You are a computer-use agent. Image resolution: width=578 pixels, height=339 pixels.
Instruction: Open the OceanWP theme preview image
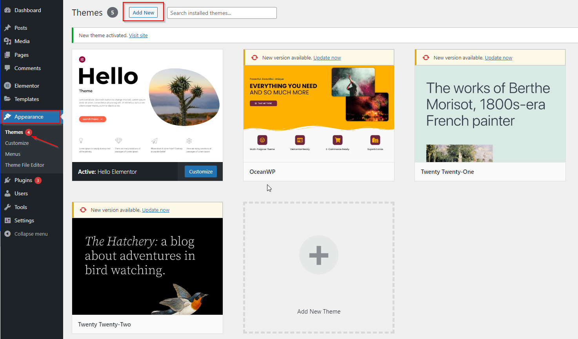click(319, 114)
